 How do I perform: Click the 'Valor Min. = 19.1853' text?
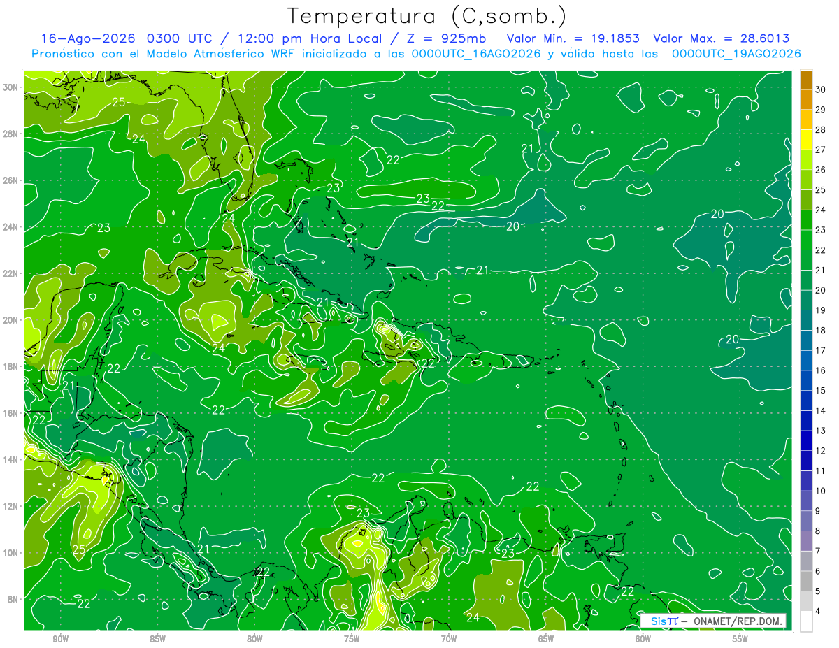pos(573,38)
